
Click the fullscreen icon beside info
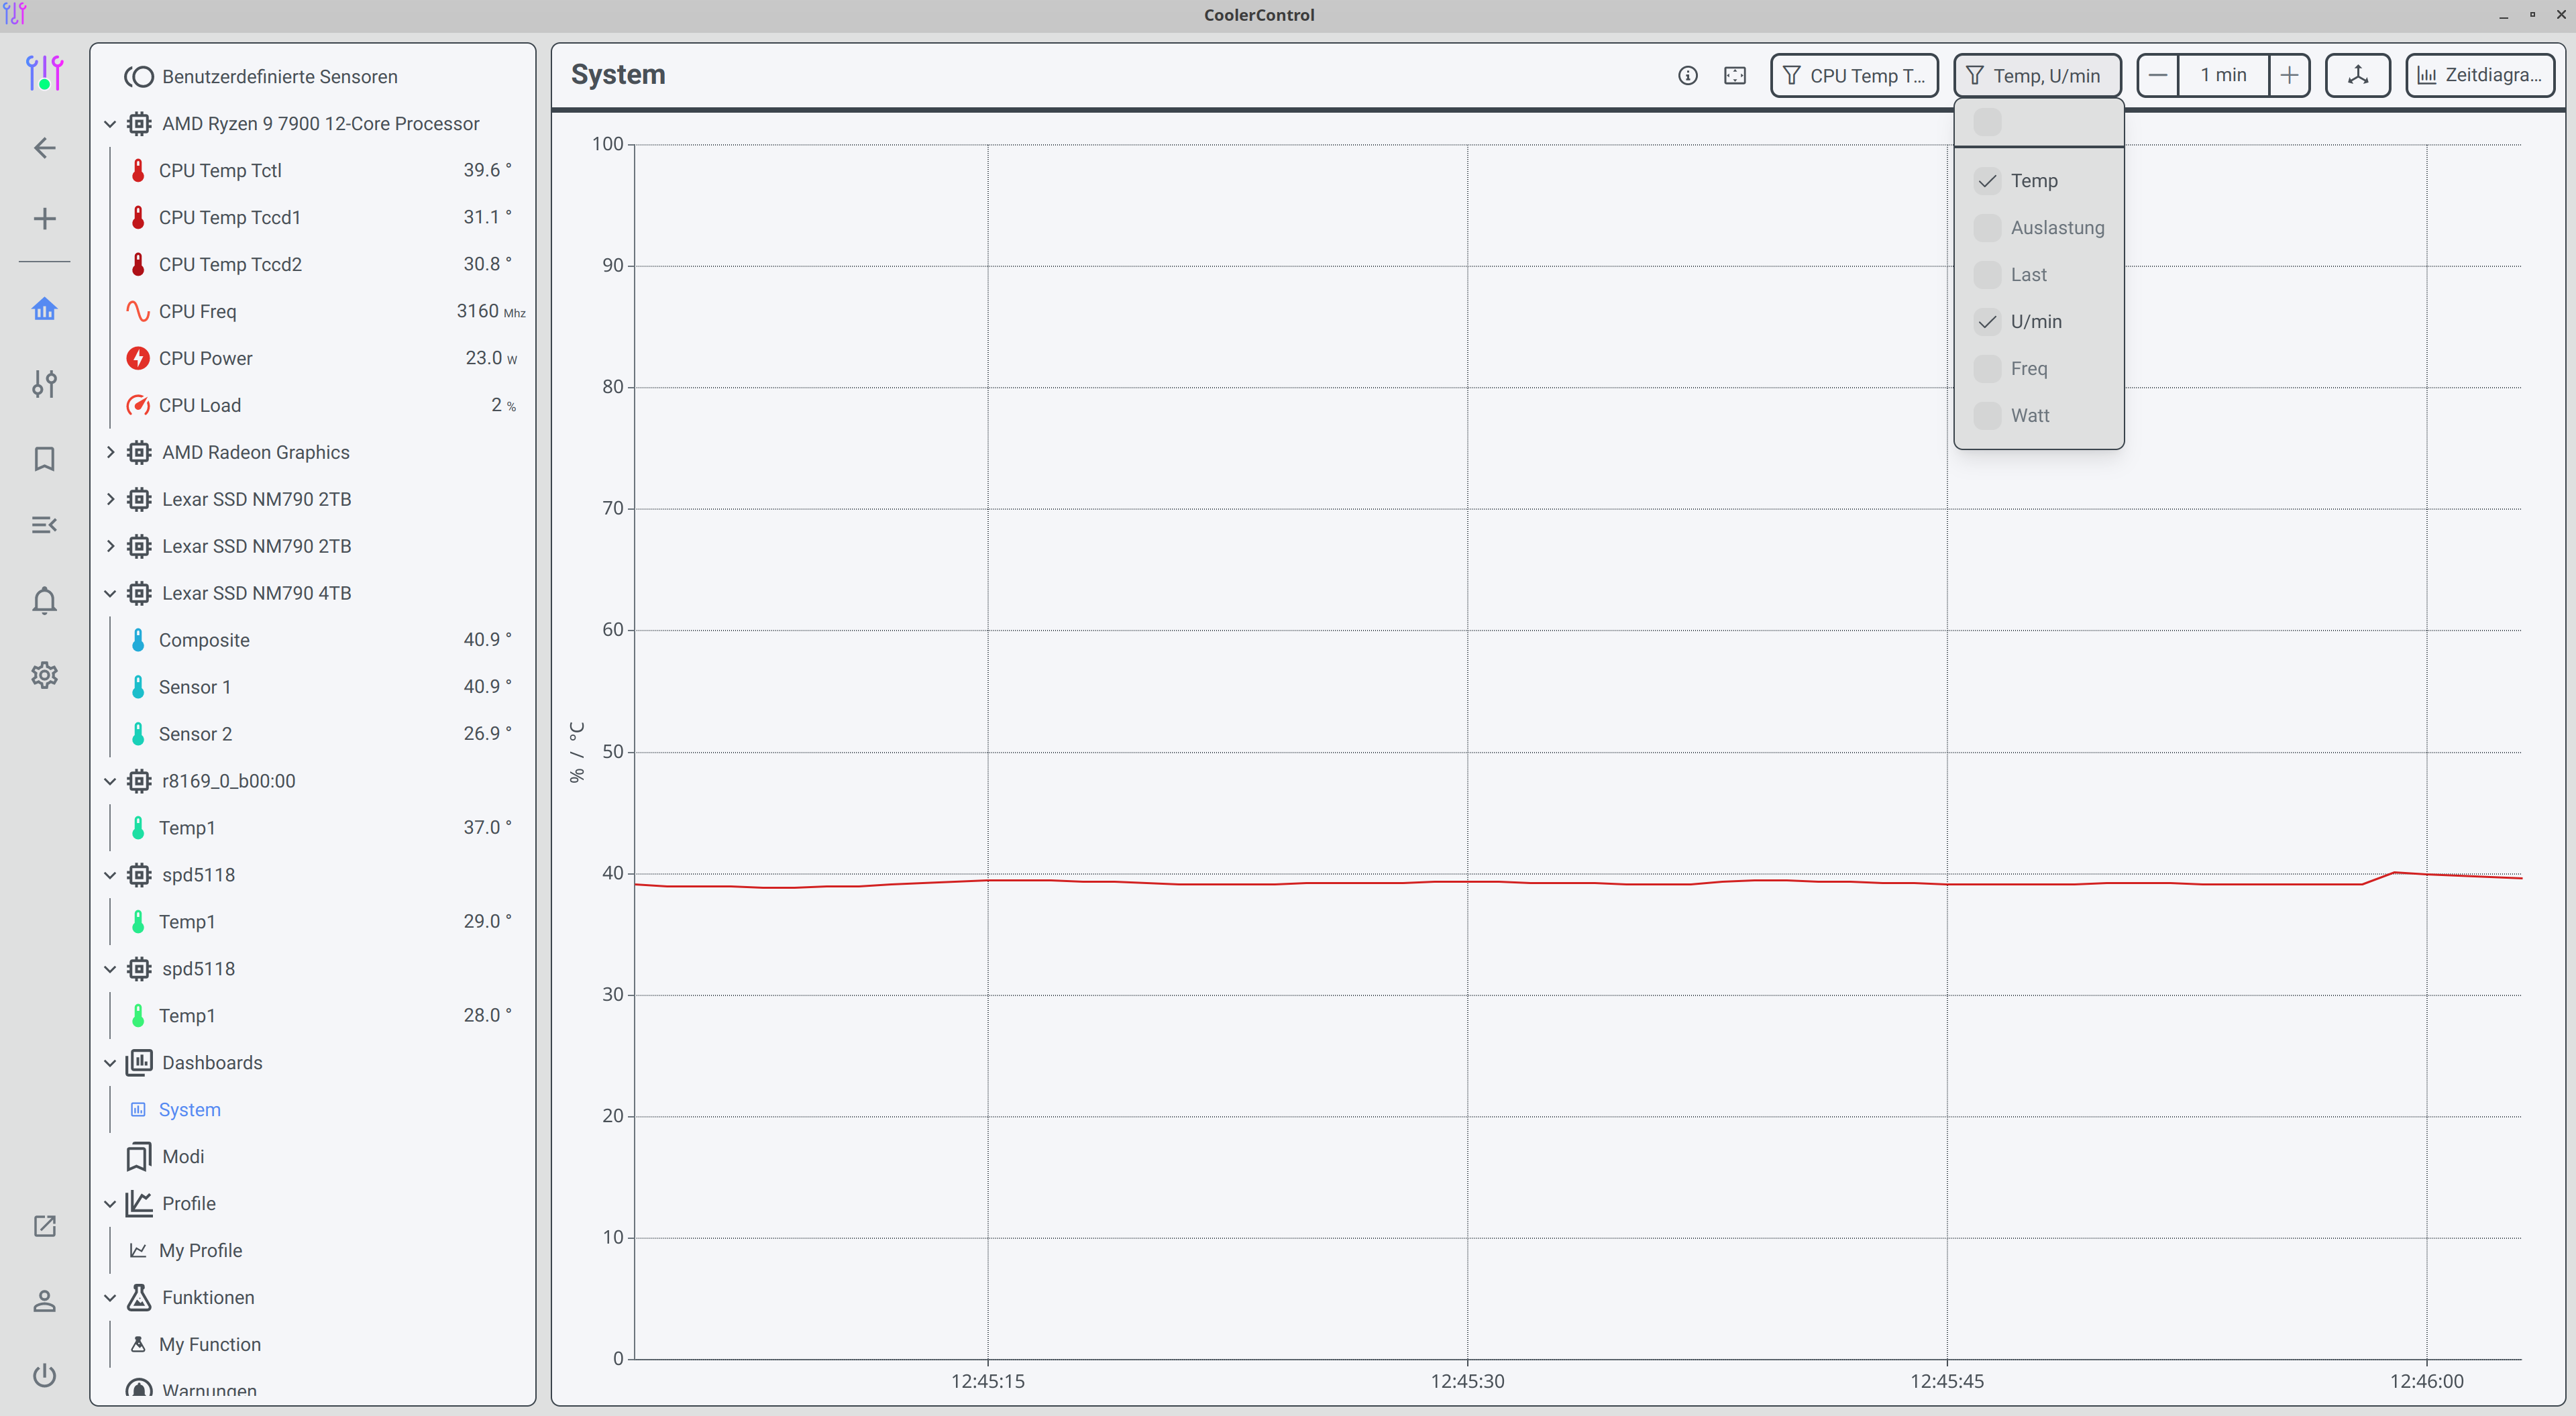1735,76
